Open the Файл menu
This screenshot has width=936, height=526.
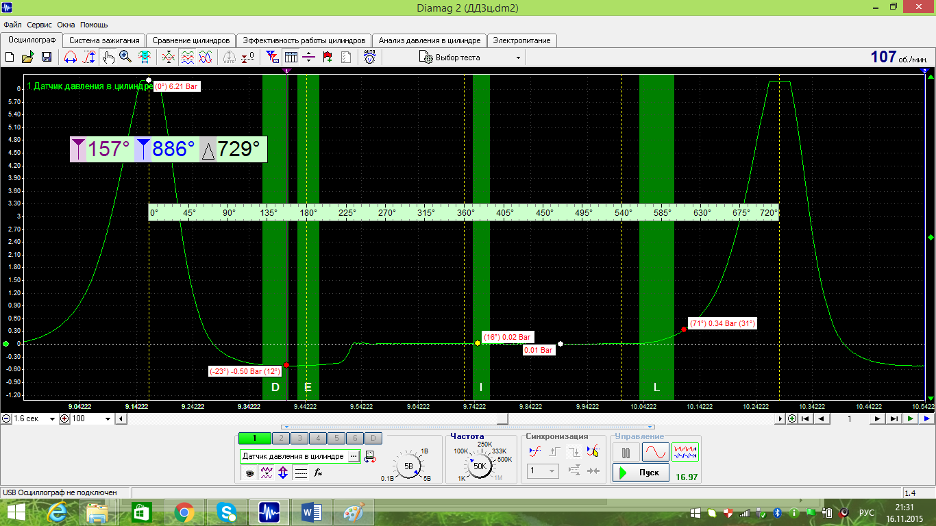12,25
